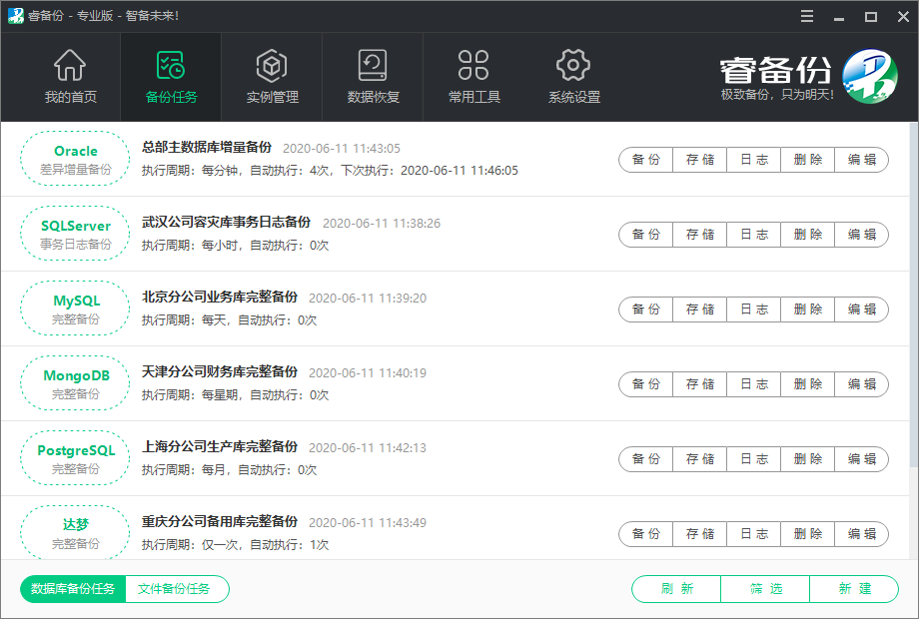Open 存储 for 武汉公司容灾库事务日志备份
This screenshot has width=919, height=619.
(700, 235)
